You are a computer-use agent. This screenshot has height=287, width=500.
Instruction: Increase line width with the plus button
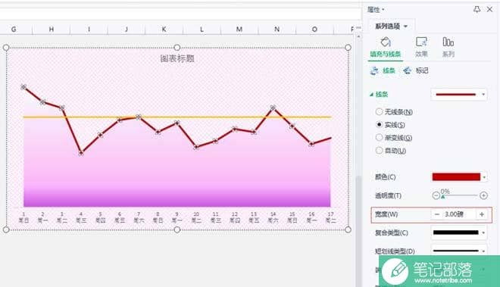[482, 214]
